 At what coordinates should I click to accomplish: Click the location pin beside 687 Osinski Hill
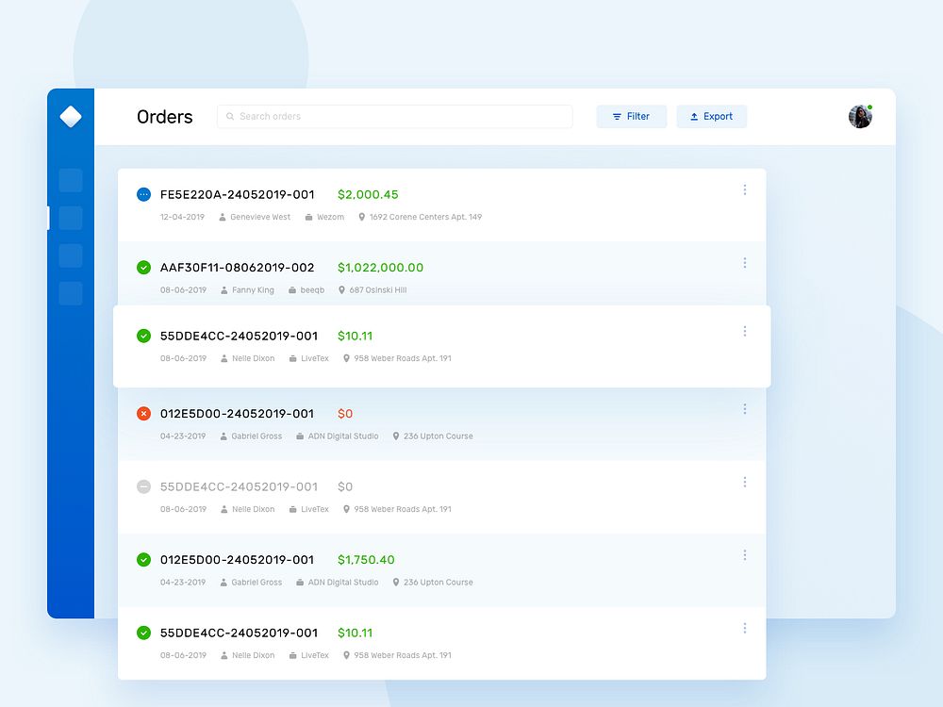click(x=341, y=289)
